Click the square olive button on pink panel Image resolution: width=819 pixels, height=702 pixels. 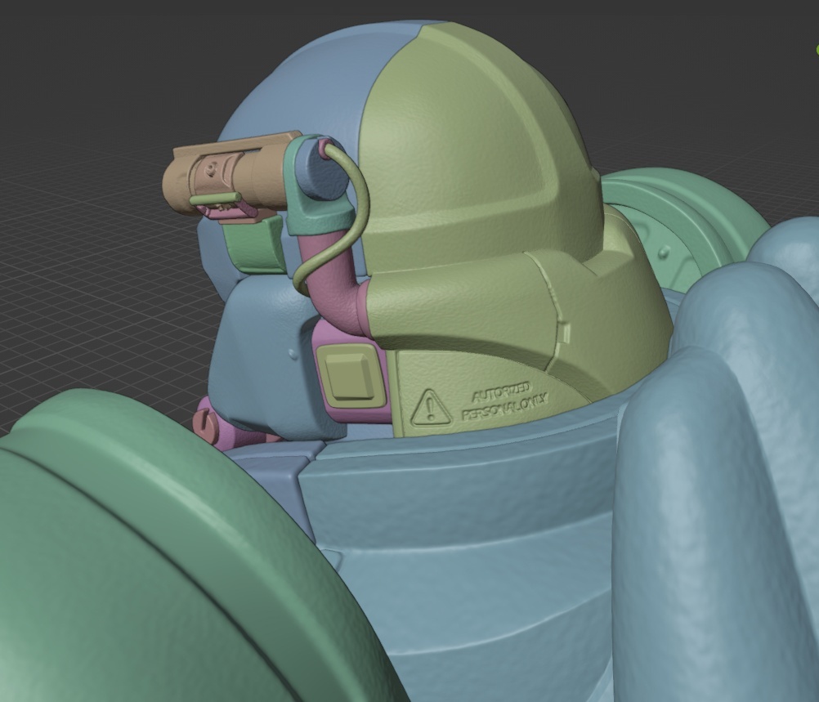coord(350,373)
